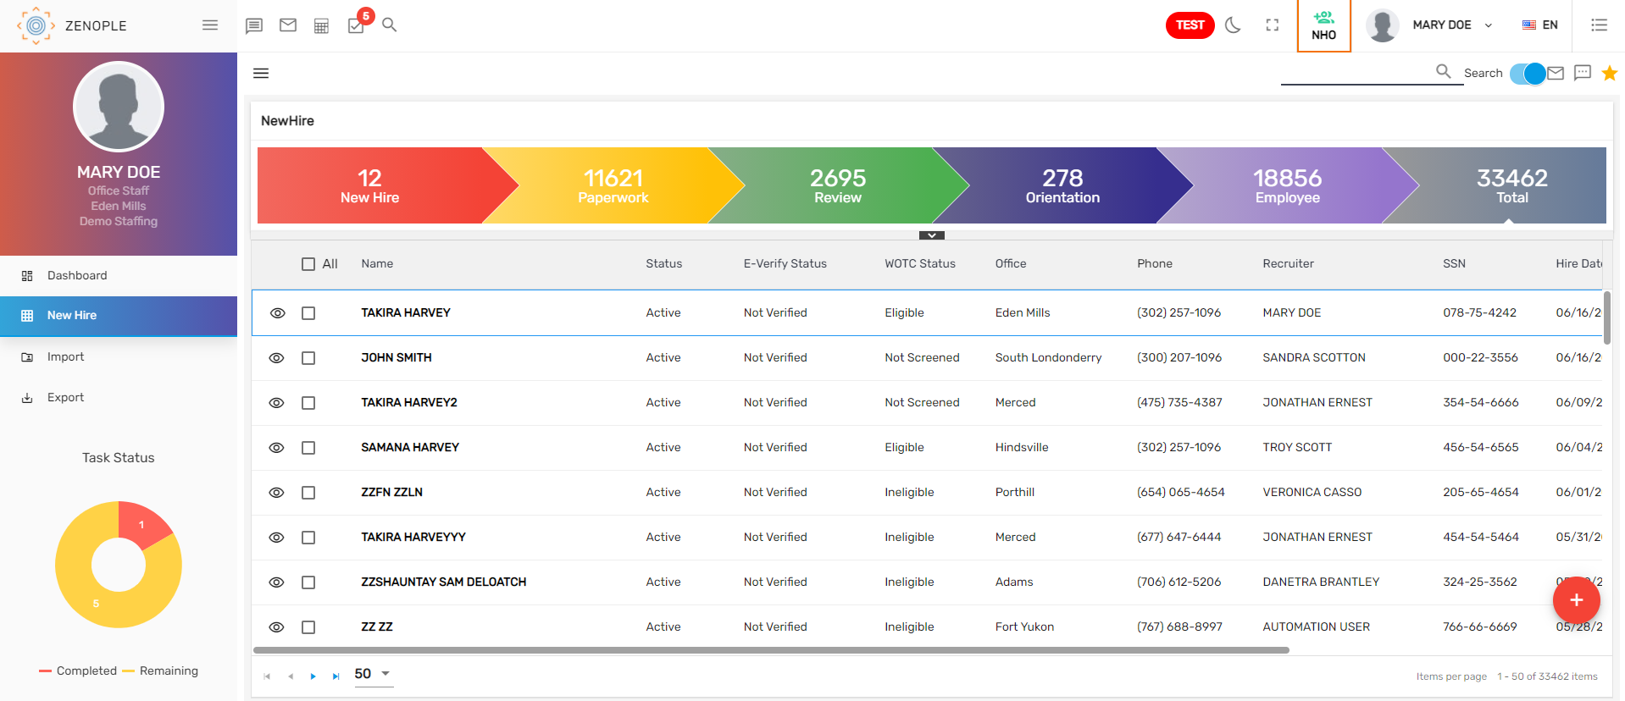View JOHN SMITH record via eye icon
Image resolution: width=1625 pixels, height=701 pixels.
pyautogui.click(x=276, y=358)
